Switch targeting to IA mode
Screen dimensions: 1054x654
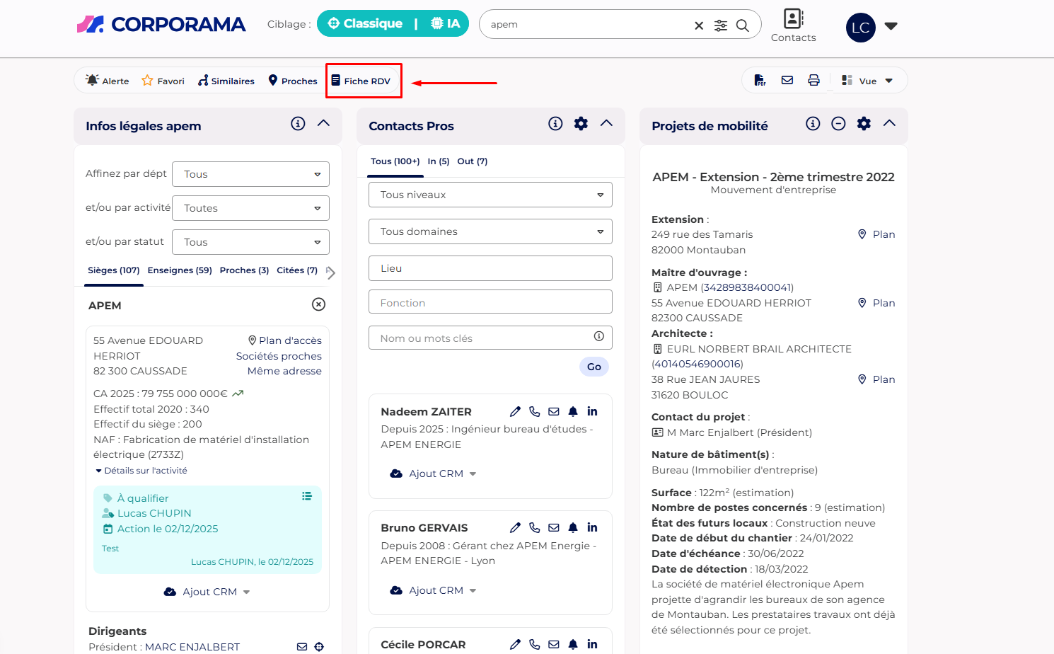point(446,23)
